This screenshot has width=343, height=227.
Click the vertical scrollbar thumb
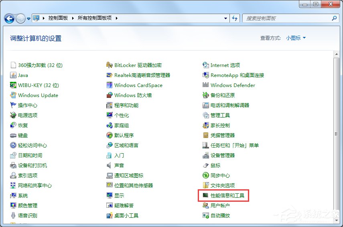point(336,134)
